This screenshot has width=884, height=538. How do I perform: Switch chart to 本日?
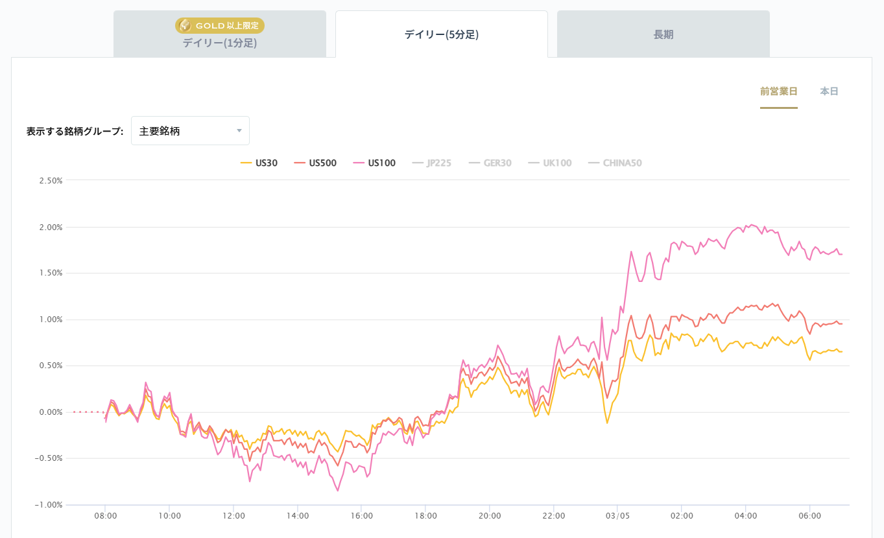coord(829,91)
